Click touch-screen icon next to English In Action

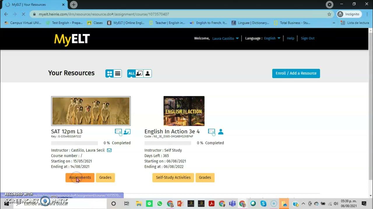pos(212,132)
